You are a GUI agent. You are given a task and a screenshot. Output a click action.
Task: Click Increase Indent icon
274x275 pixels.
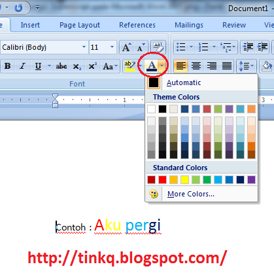[x=263, y=47]
